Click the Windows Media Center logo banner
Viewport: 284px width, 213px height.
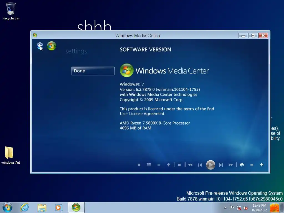164,70
